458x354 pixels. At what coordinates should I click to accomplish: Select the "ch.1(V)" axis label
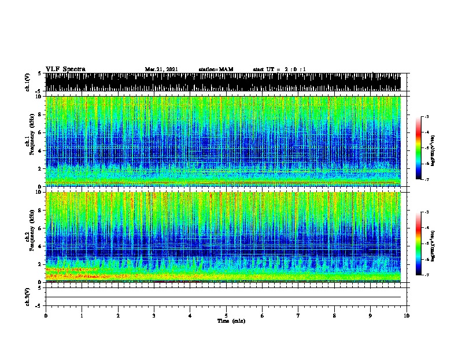click(28, 82)
